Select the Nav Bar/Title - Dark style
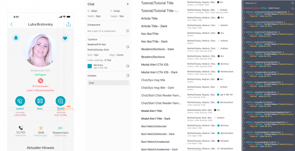This screenshot has height=151, width=295. [154, 41]
